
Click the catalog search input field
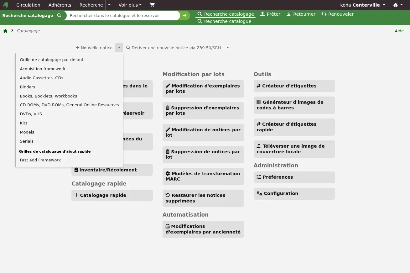pyautogui.click(x=123, y=15)
